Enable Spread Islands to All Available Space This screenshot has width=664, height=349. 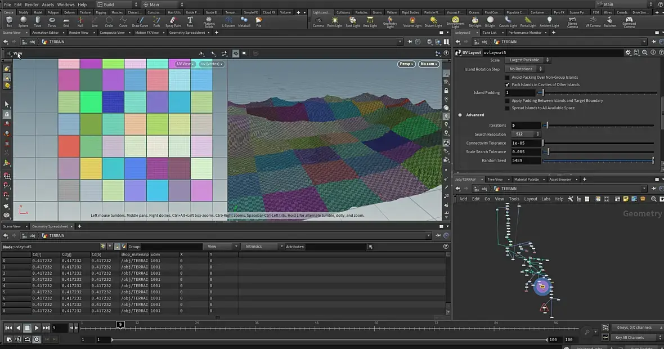[508, 108]
